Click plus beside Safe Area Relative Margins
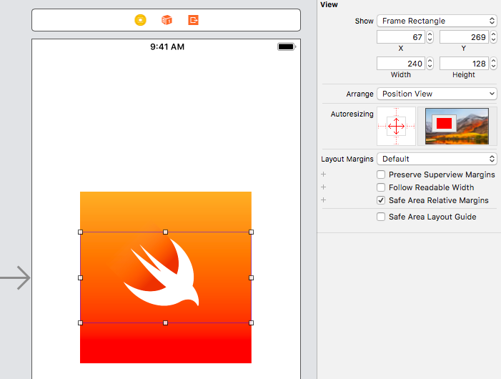Viewport: 501px width, 379px height. (323, 200)
